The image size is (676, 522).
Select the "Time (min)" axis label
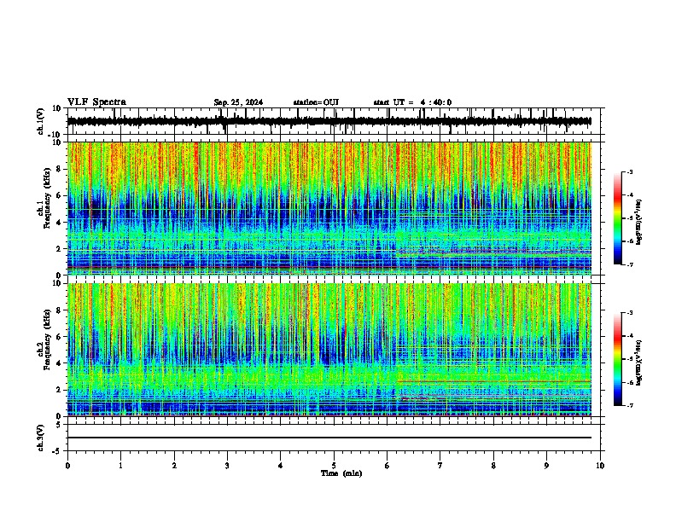pos(341,473)
